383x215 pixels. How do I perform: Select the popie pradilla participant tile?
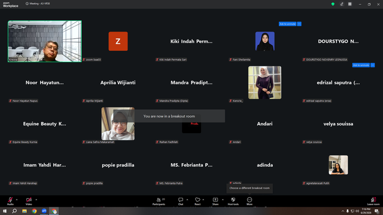click(118, 165)
